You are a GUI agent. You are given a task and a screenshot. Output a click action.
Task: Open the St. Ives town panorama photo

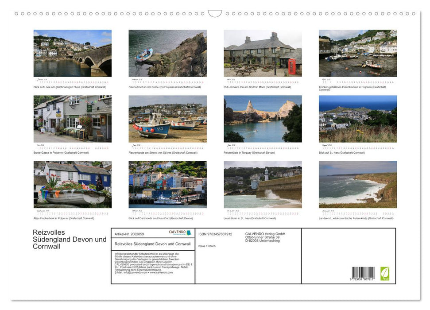tap(357, 118)
